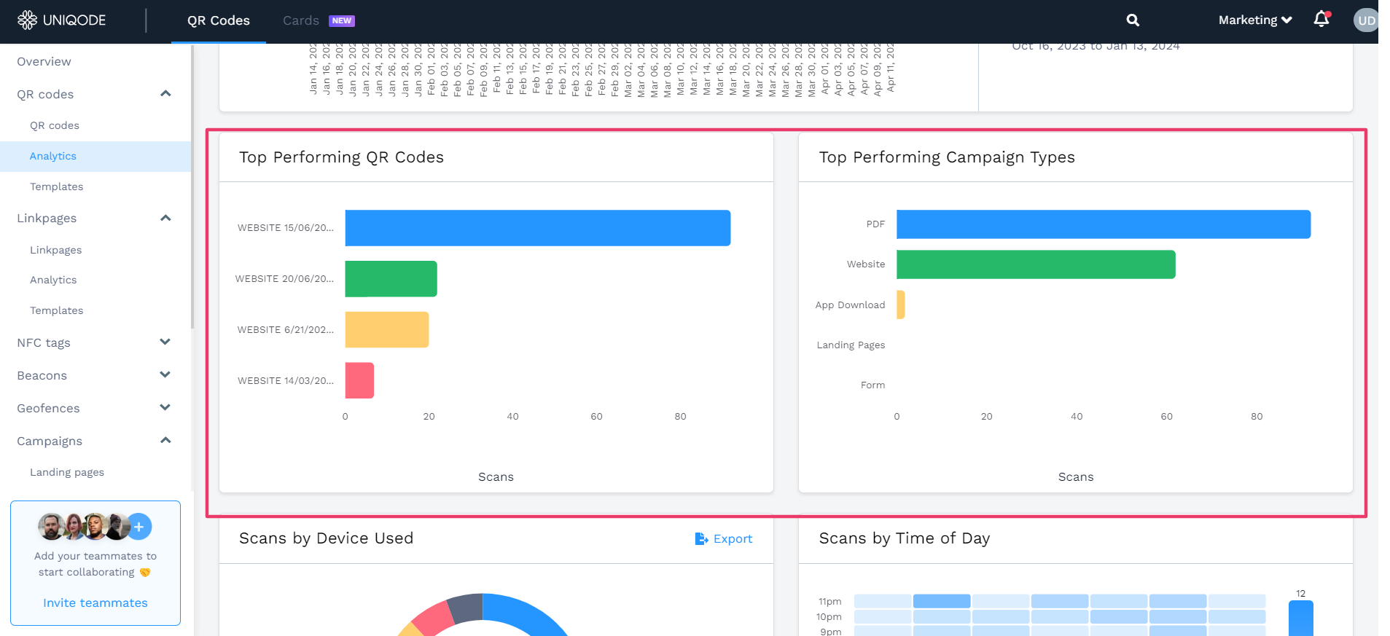1390x636 pixels.
Task: Click the Form chart label
Action: click(872, 385)
